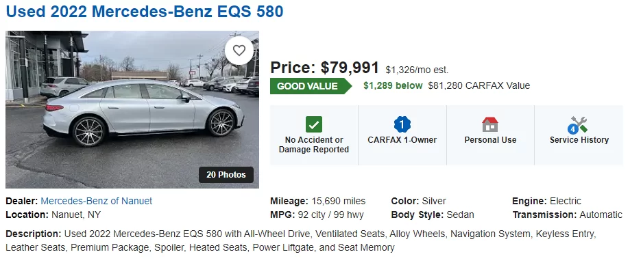
Task: Click the Personal Use text label
Action: coord(490,140)
